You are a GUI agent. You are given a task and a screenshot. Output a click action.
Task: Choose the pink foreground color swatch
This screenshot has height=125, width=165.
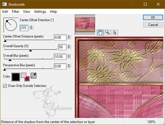[x=24, y=75]
